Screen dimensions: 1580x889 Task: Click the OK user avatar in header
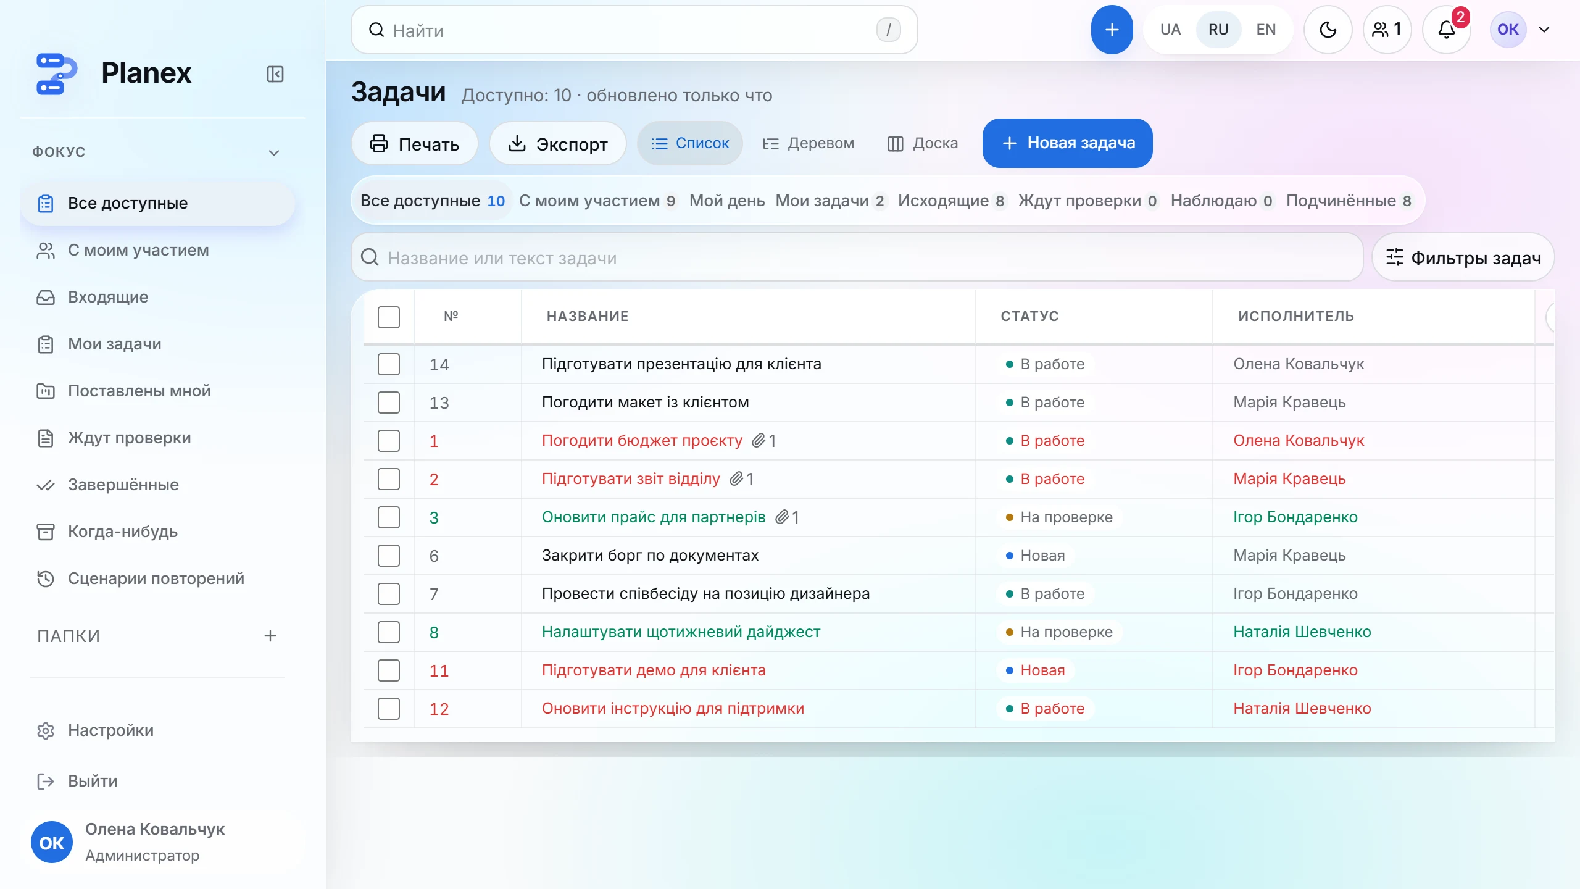coord(1508,30)
